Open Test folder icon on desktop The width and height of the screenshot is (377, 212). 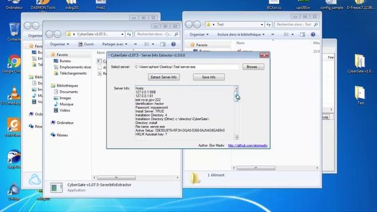(360, 95)
